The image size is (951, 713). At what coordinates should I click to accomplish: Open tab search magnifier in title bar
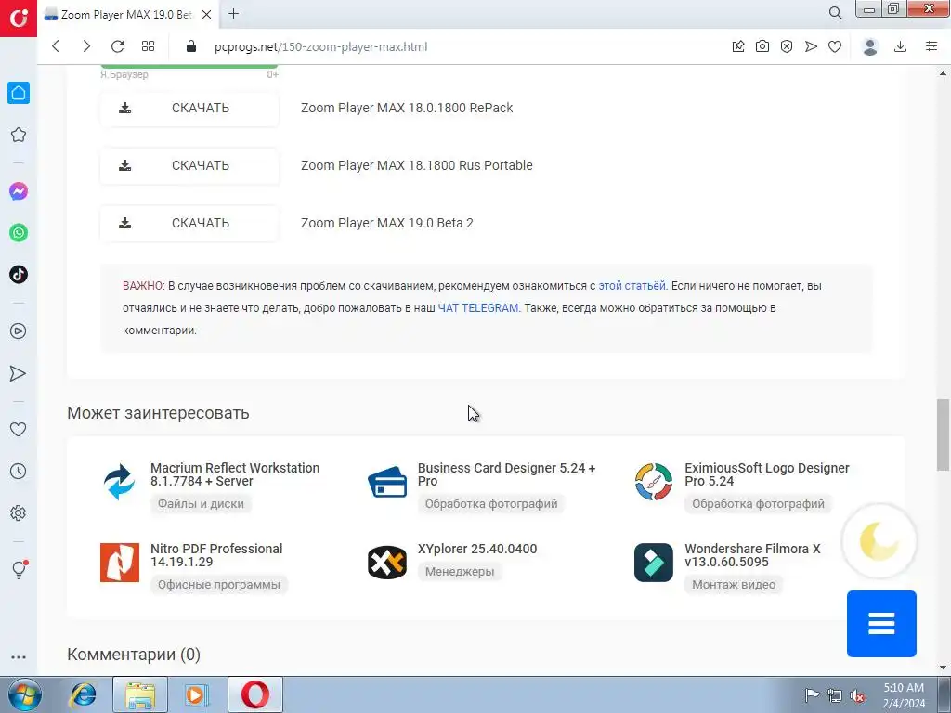point(835,13)
